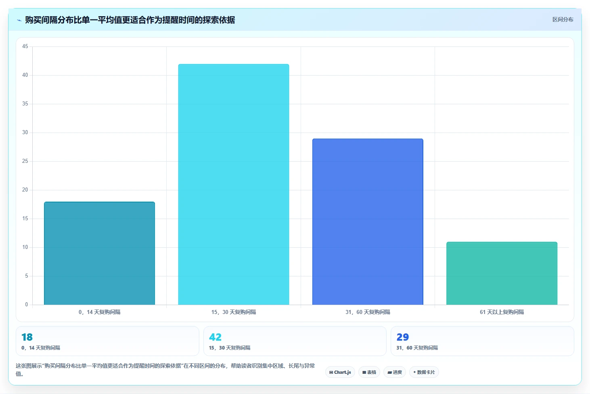Click the 0，14 天复购间隔 bar

[99, 253]
